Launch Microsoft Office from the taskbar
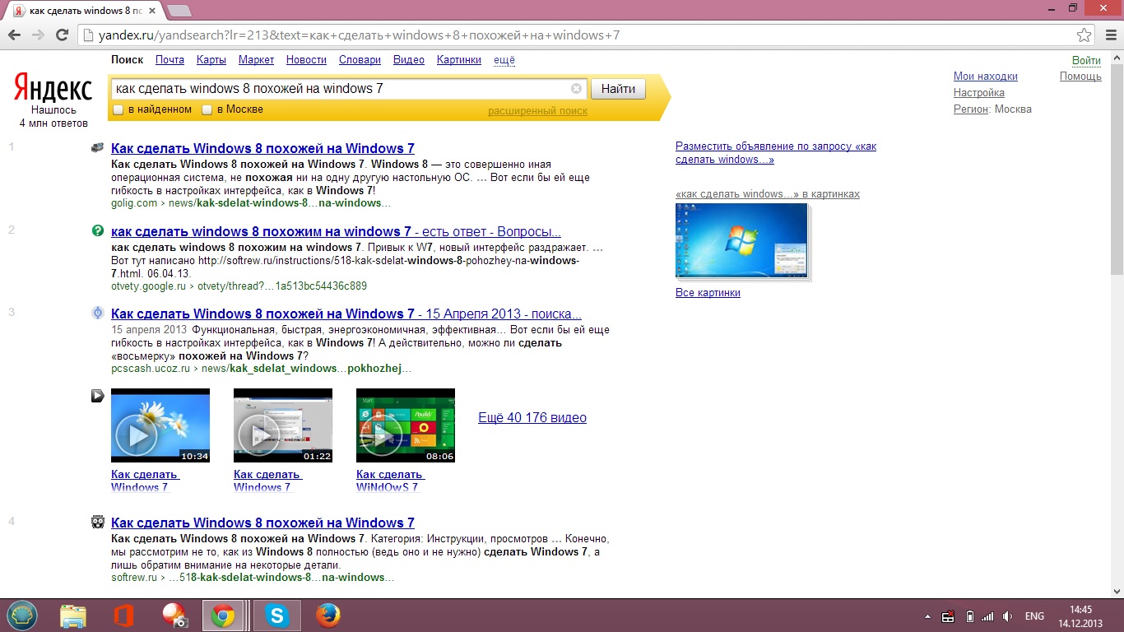Viewport: 1124px width, 632px height. (x=124, y=616)
